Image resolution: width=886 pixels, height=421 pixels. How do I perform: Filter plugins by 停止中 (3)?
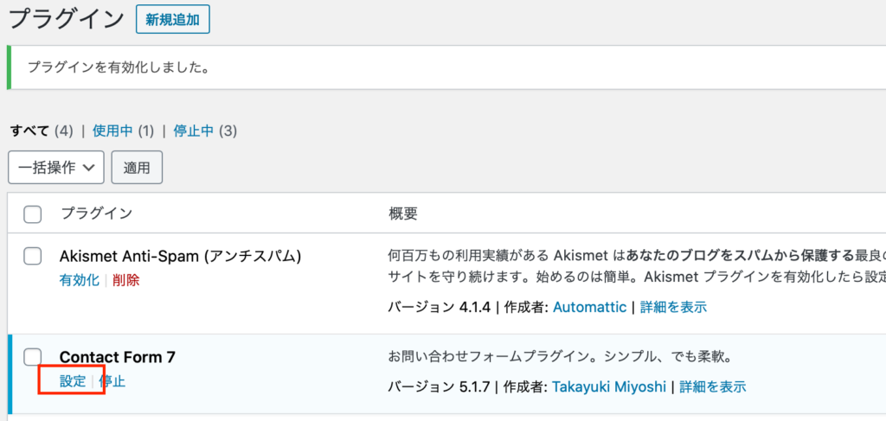coord(205,131)
